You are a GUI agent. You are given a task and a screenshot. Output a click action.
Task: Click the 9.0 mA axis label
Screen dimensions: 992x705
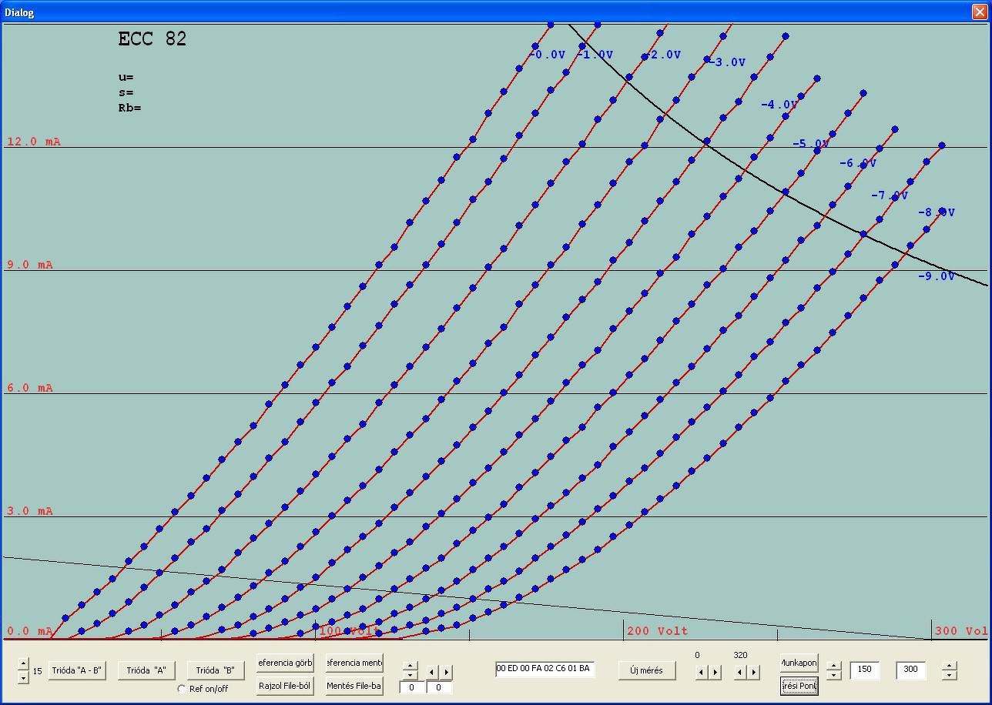point(30,265)
